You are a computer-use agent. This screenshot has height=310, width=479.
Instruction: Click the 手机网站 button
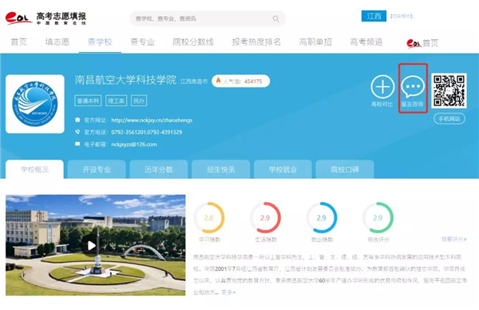pos(449,118)
